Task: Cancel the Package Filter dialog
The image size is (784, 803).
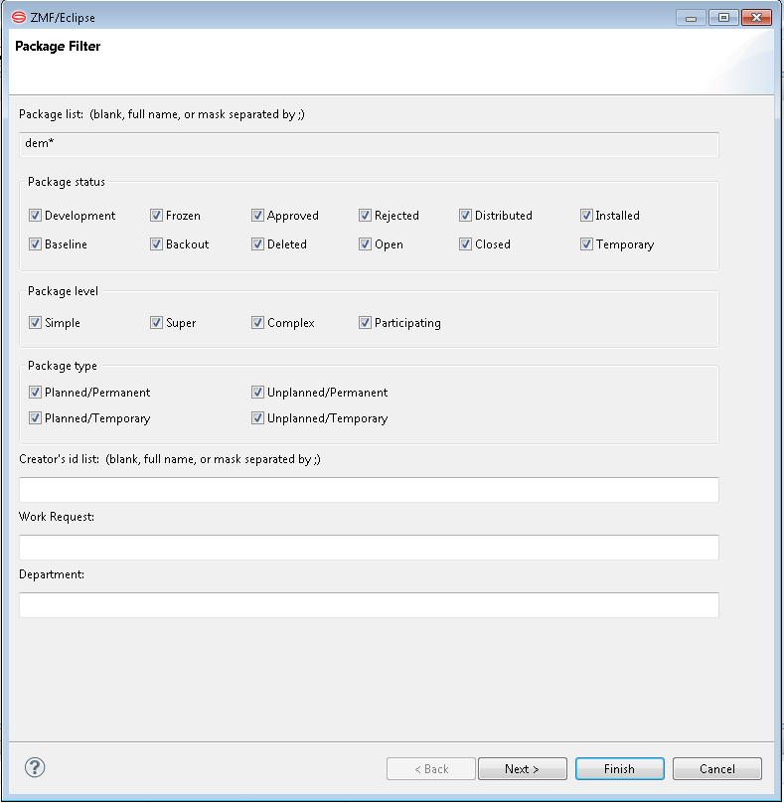Action: coord(716,768)
